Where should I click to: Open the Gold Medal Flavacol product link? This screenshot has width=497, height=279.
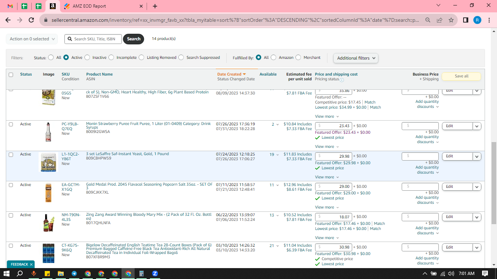click(149, 186)
